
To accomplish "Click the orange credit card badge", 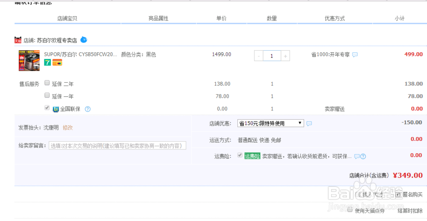I will point(57,63).
